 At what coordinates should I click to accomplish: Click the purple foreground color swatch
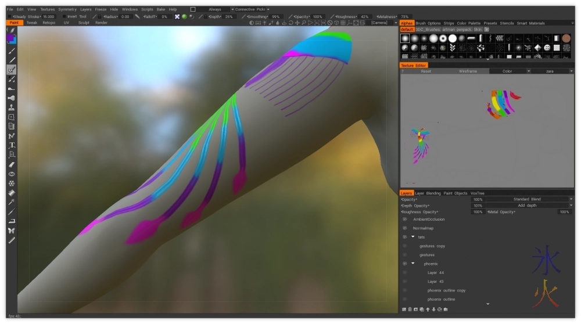(10, 38)
